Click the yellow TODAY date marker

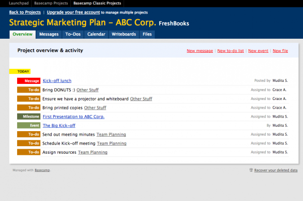point(20,71)
